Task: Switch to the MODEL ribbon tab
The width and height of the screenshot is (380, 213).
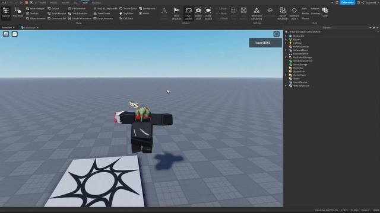Action: 53,2
